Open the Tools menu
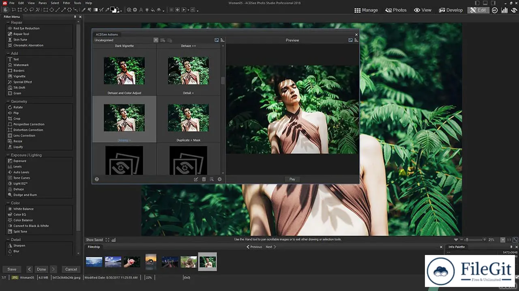 77,3
